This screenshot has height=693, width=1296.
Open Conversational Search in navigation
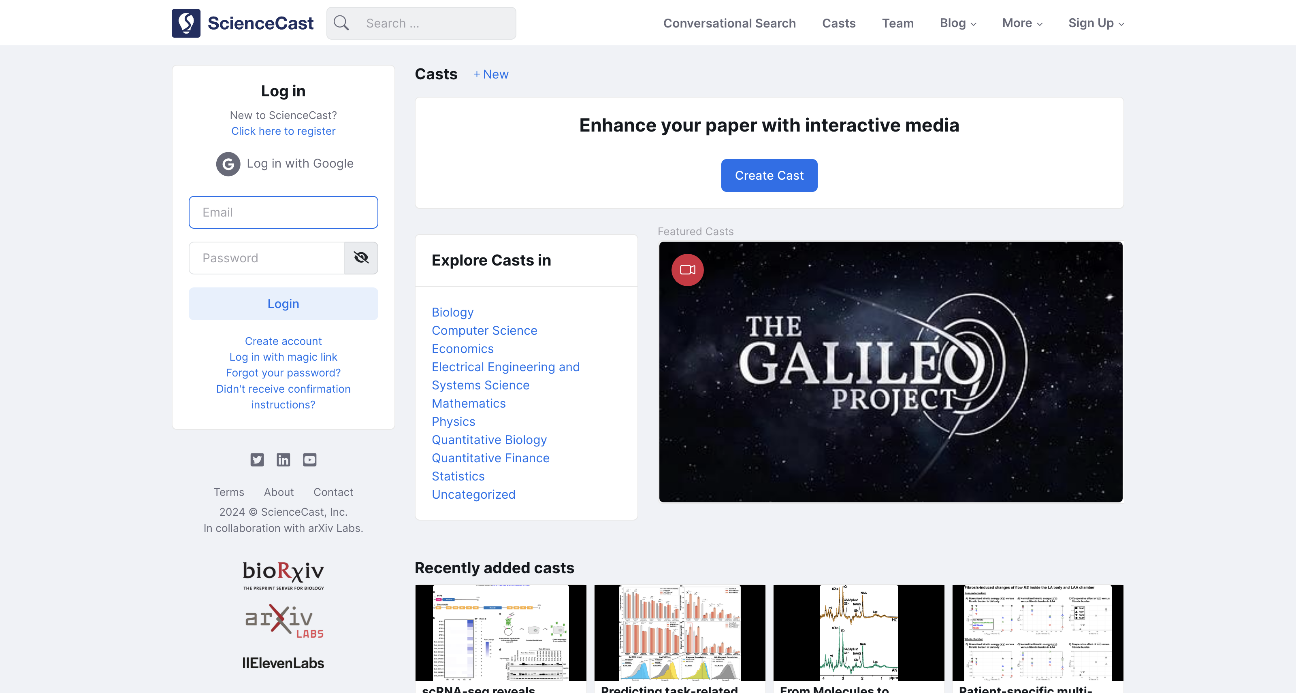click(x=729, y=23)
